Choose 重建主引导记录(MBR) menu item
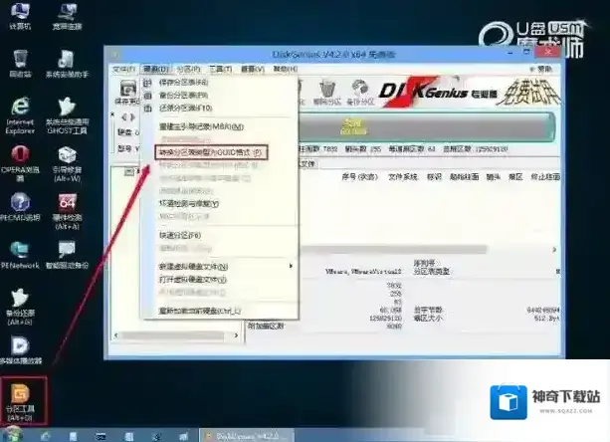Image resolution: width=610 pixels, height=442 pixels. 199,126
